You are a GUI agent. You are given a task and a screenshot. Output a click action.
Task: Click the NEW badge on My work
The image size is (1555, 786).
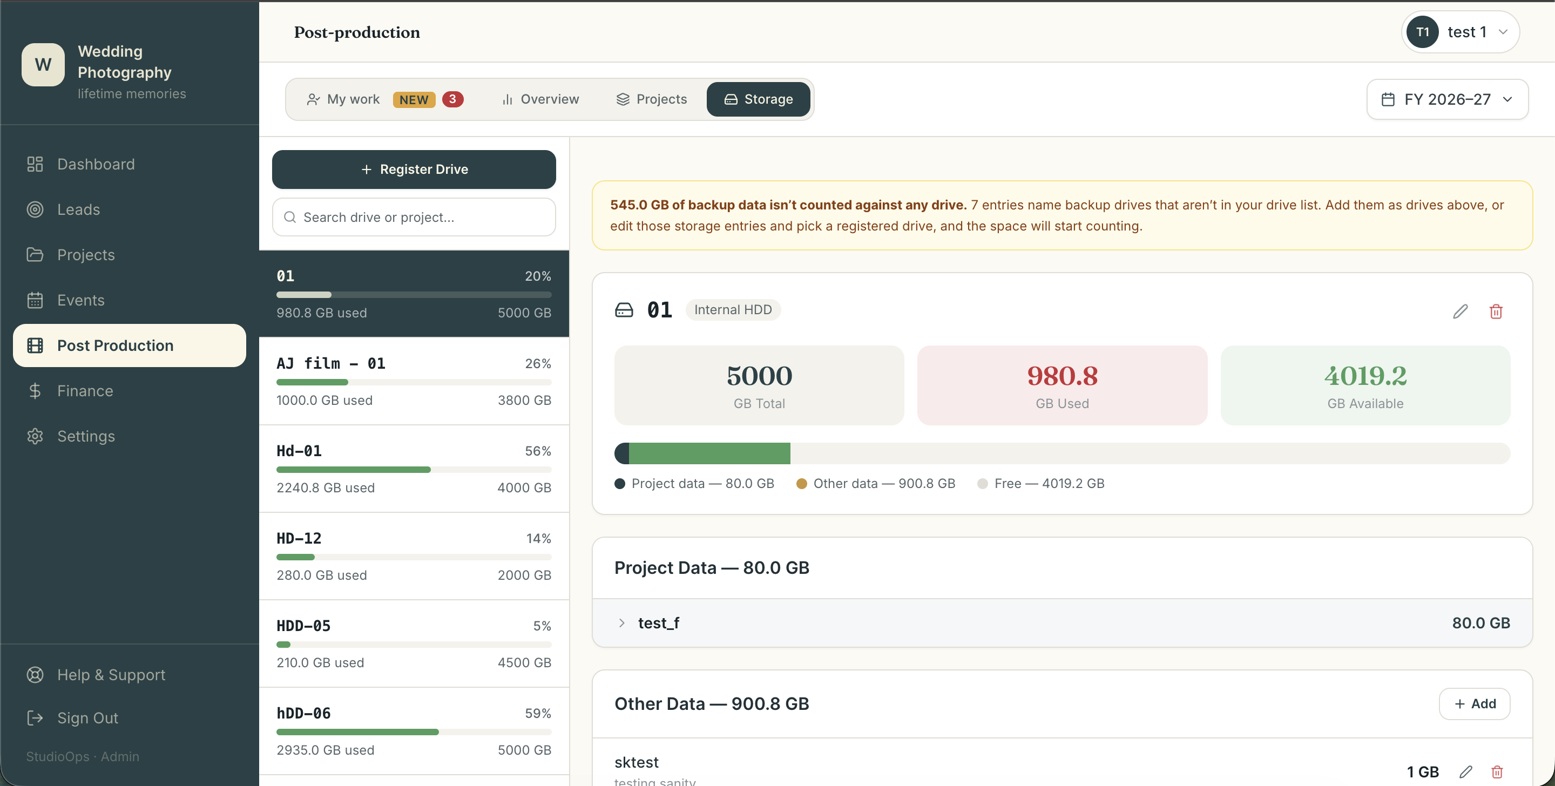414,100
